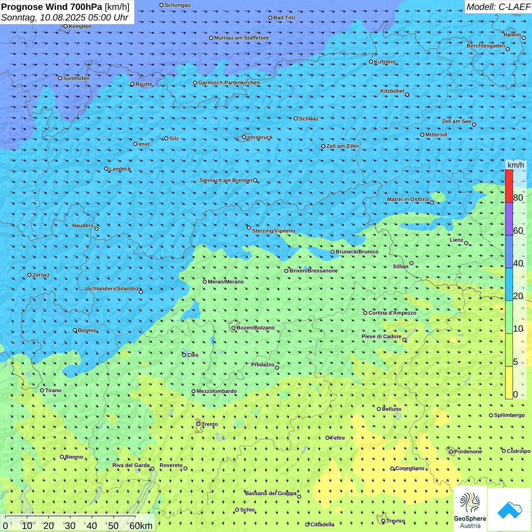Click the 'Steinach am Brenner' label
This screenshot has width=532, height=532.
(226, 180)
